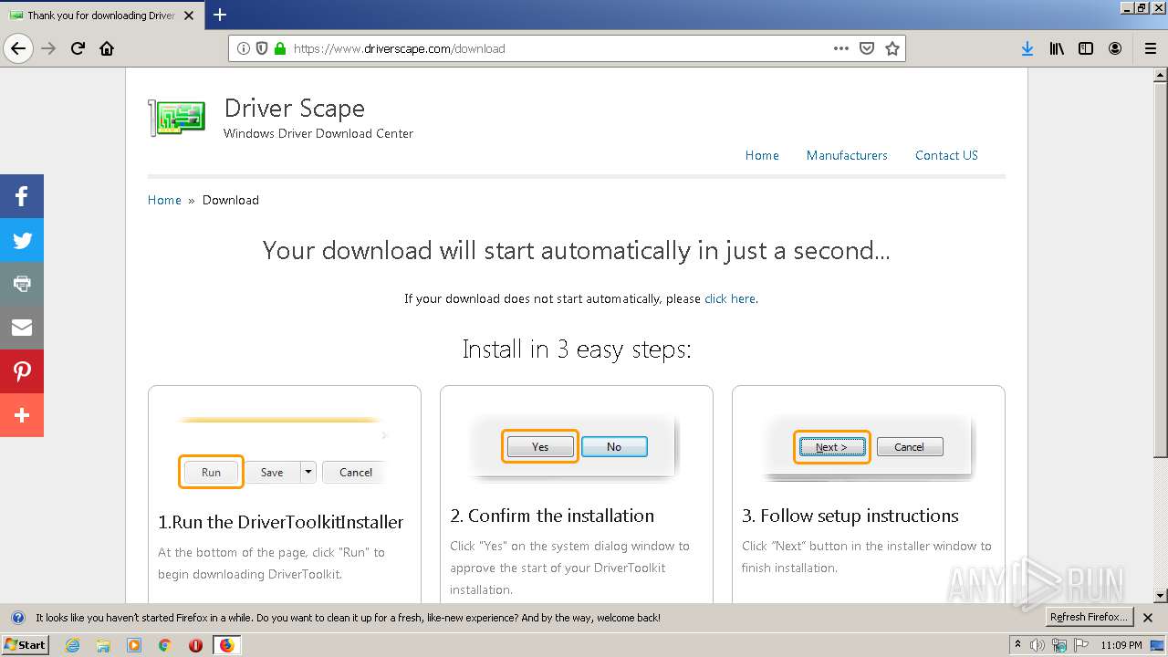Open the network icon in system tray

pos(1058,645)
